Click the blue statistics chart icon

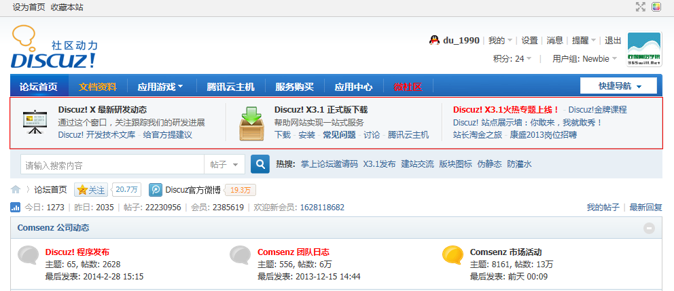15,208
